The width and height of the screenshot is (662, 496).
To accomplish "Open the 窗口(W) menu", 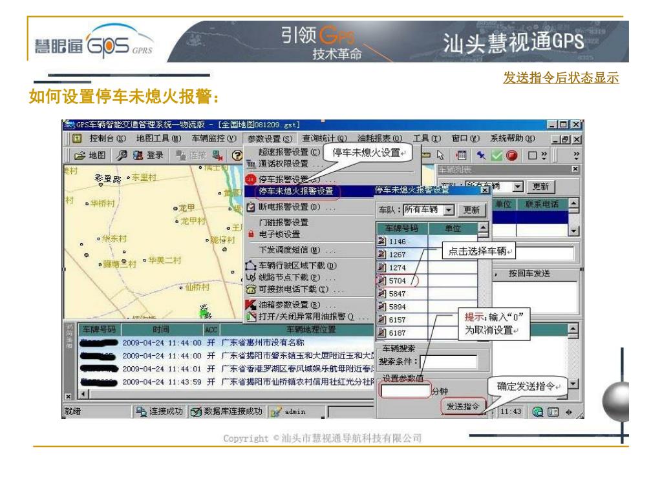I will (x=465, y=138).
